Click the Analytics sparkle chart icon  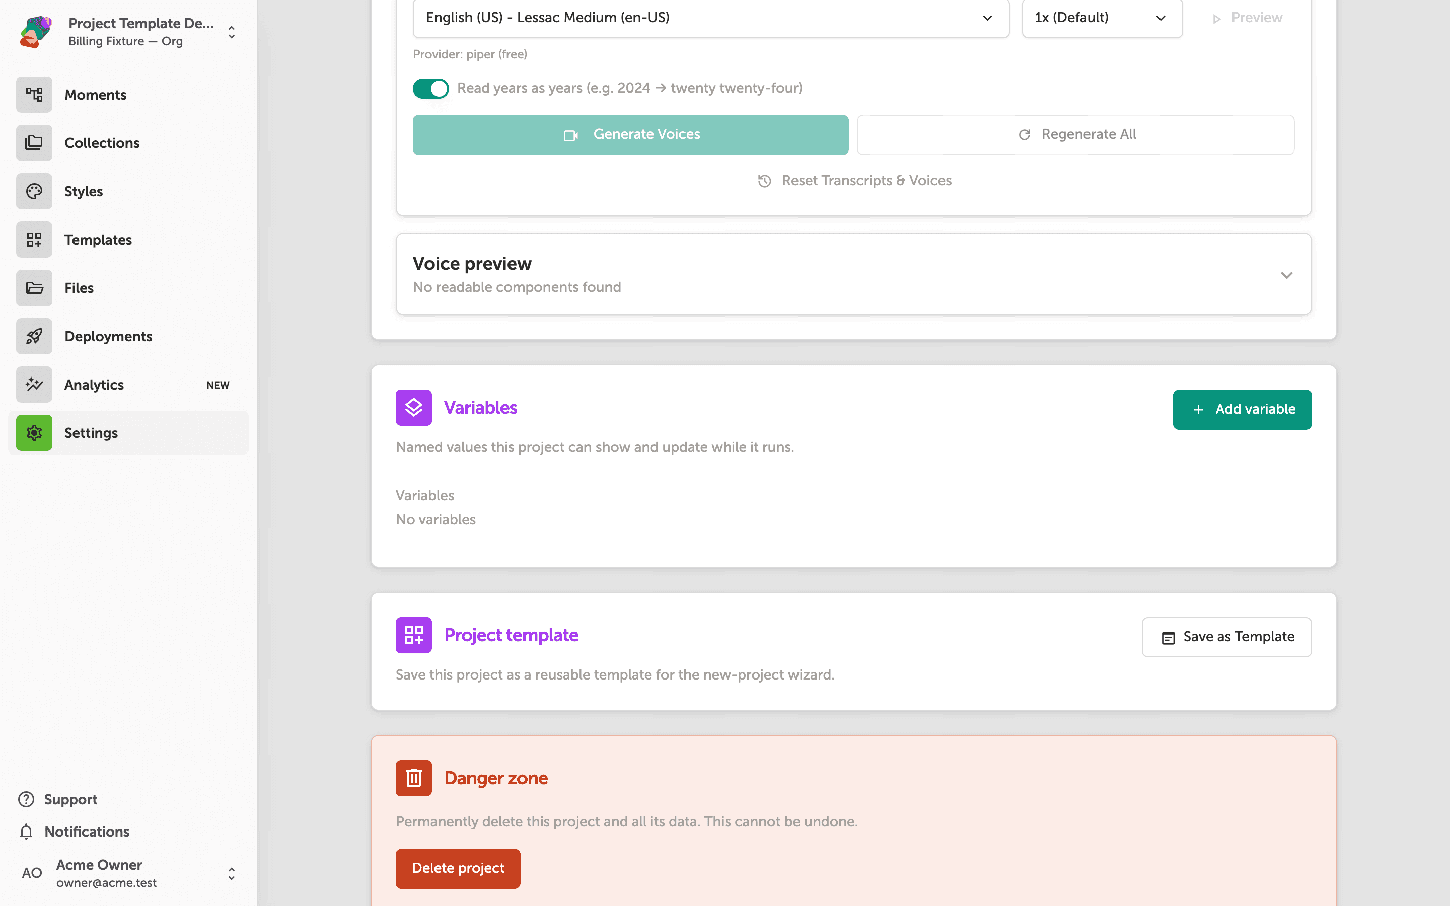[34, 385]
